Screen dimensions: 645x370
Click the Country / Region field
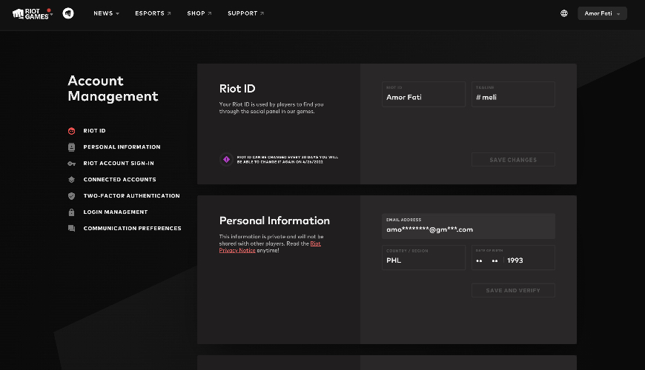click(423, 258)
